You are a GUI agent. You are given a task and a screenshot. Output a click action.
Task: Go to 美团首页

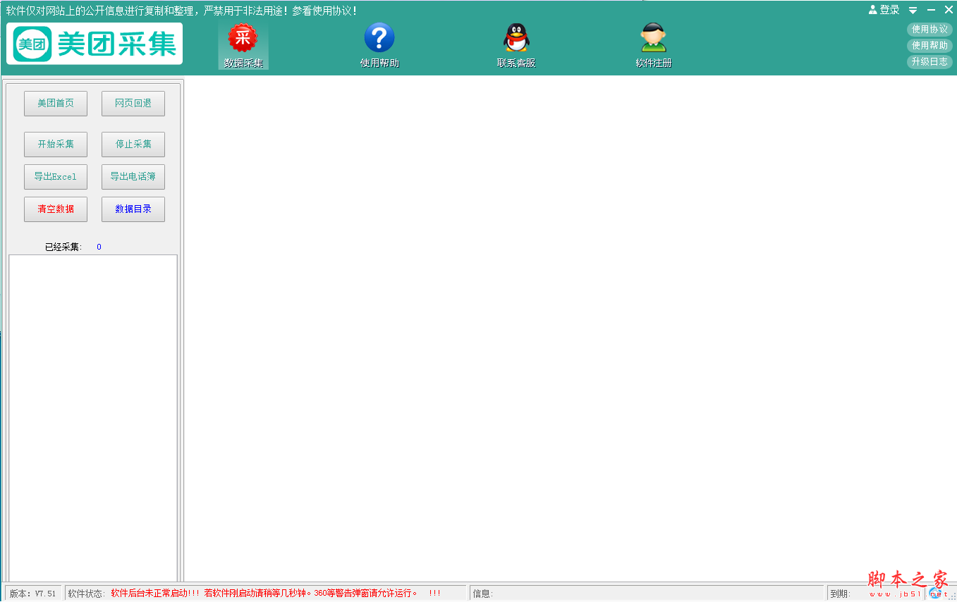coord(56,104)
